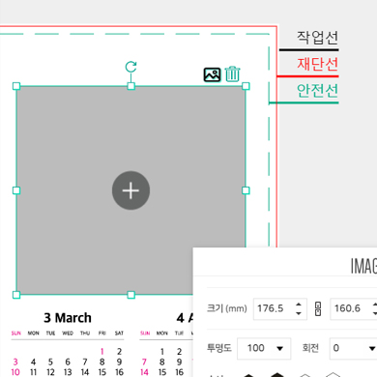Click the height field showing 160.6

354,308
